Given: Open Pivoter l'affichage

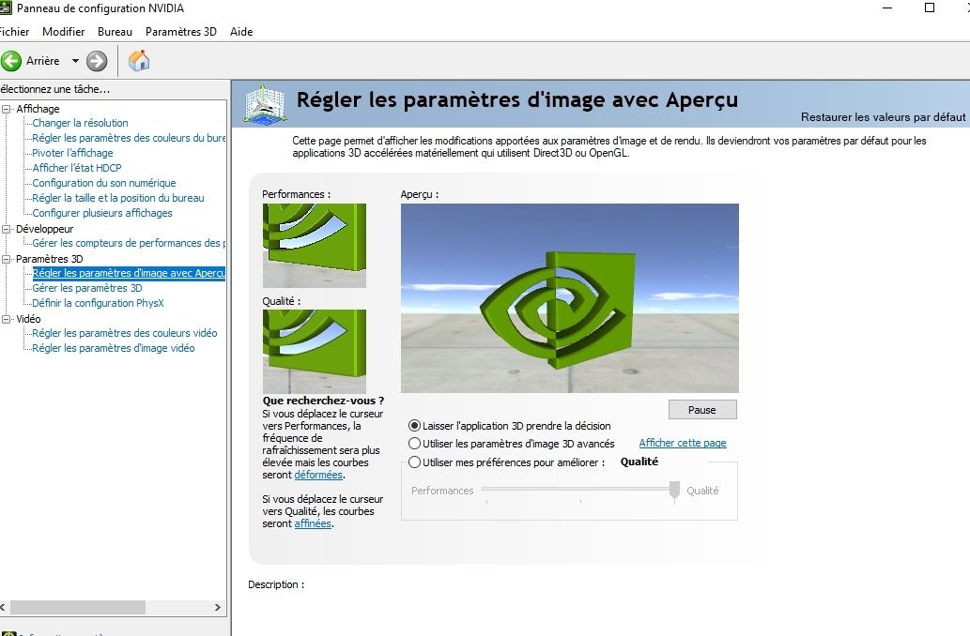Looking at the screenshot, I should tap(72, 153).
